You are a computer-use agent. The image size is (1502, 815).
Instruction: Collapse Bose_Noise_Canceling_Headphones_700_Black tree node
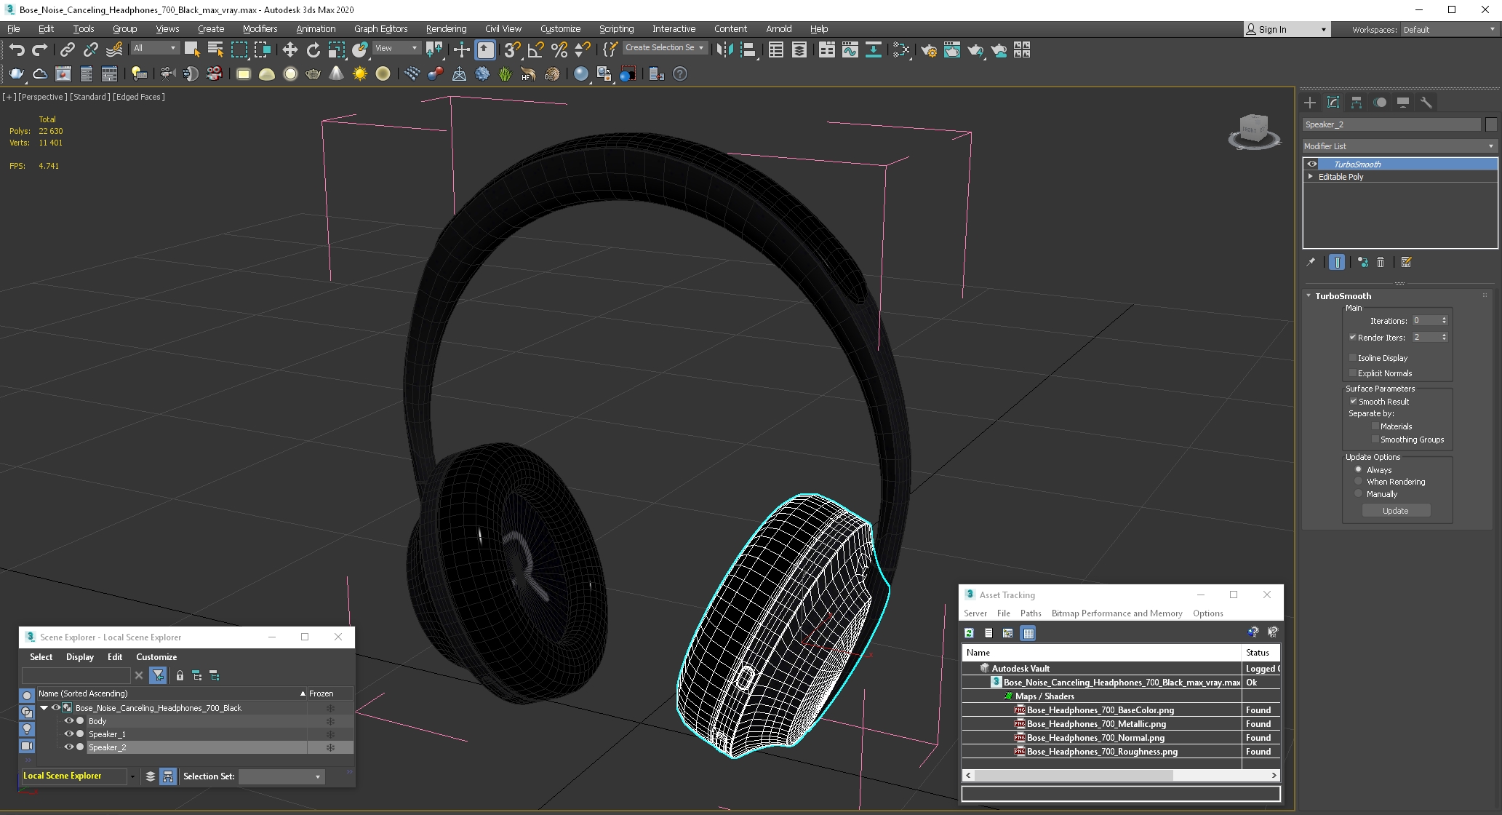[44, 707]
